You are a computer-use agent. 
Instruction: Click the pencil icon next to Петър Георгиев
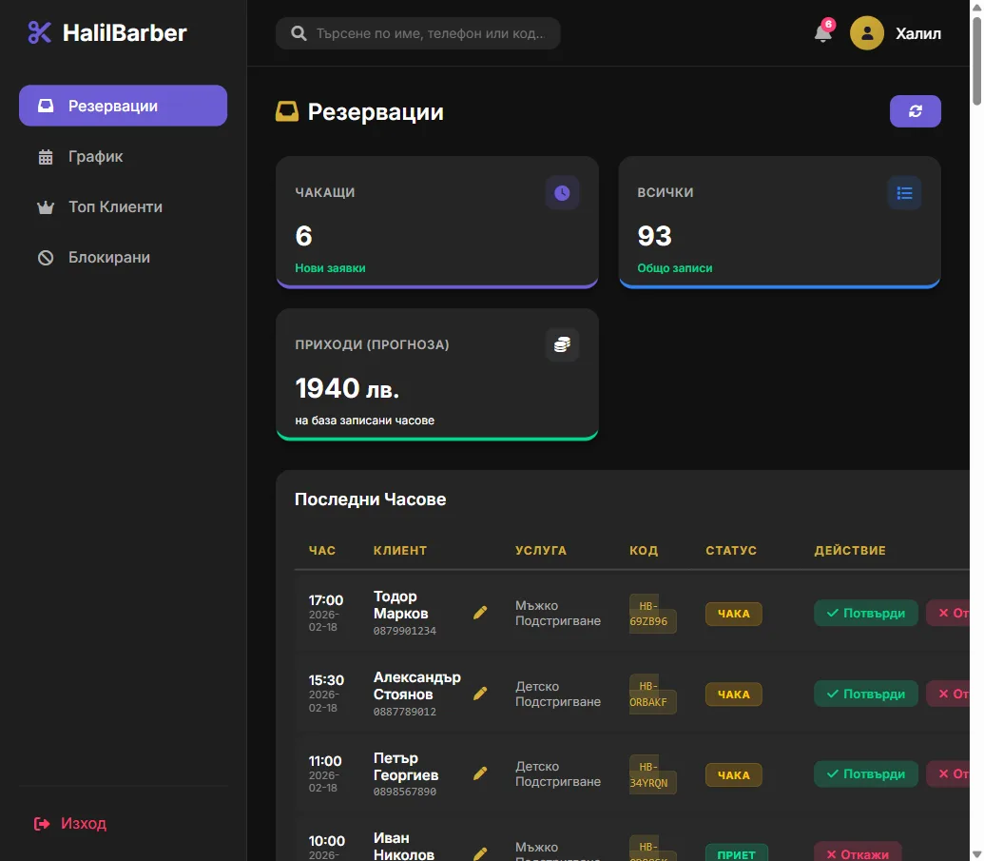click(480, 773)
